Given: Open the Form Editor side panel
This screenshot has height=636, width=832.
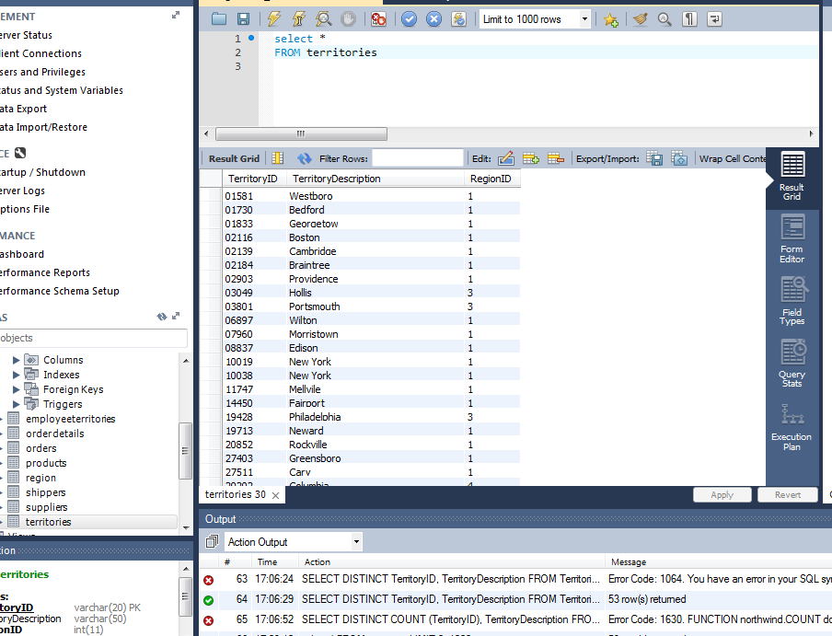Looking at the screenshot, I should pos(792,238).
